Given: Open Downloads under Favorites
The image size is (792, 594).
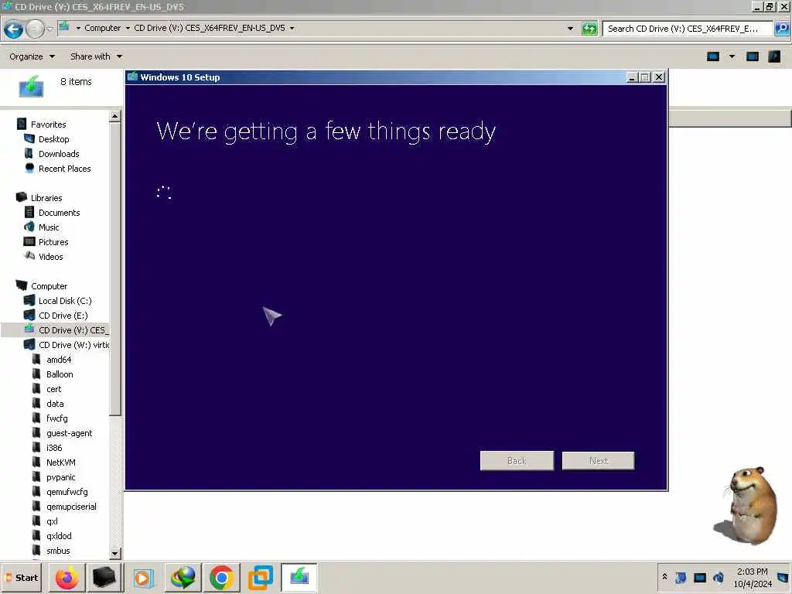Looking at the screenshot, I should (x=59, y=154).
